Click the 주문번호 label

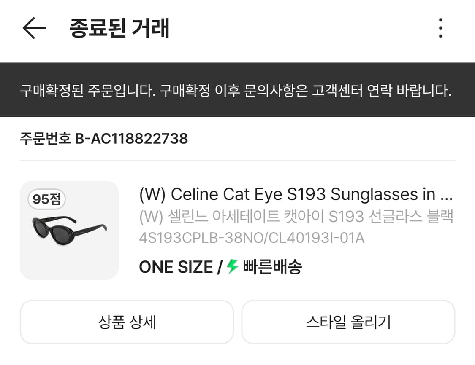pos(45,138)
